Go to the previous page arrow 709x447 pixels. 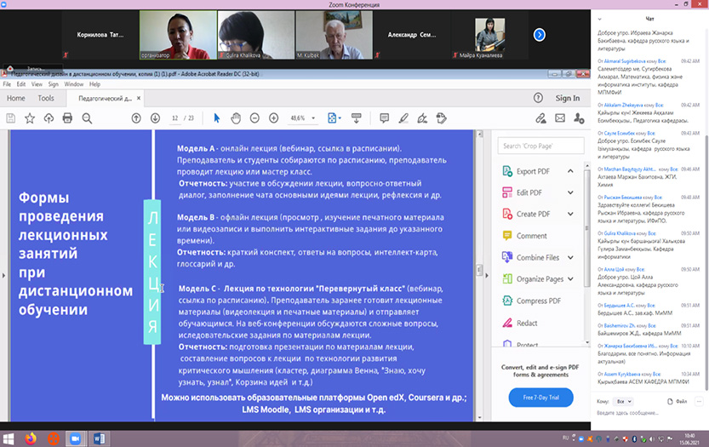coord(136,118)
